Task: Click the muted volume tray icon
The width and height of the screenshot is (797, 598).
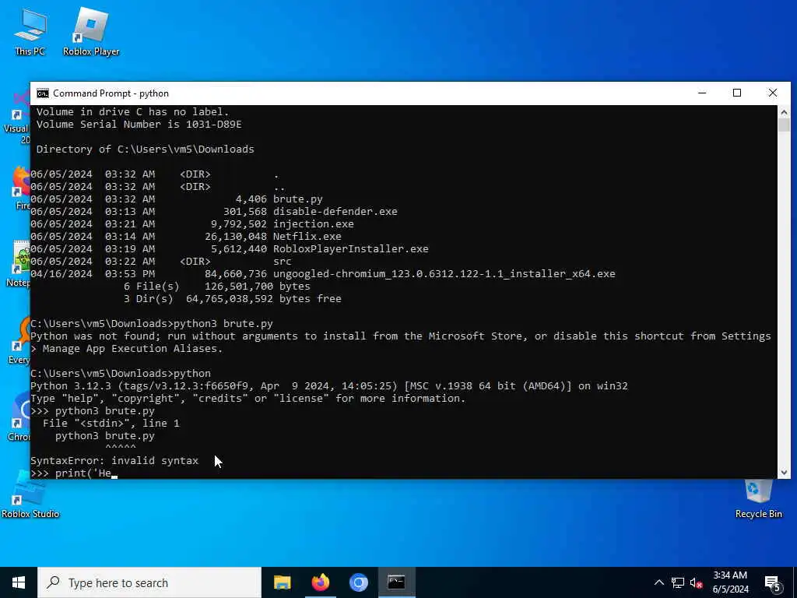Action: click(x=696, y=582)
